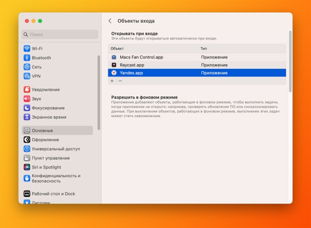Click the Объект column header

117,49
